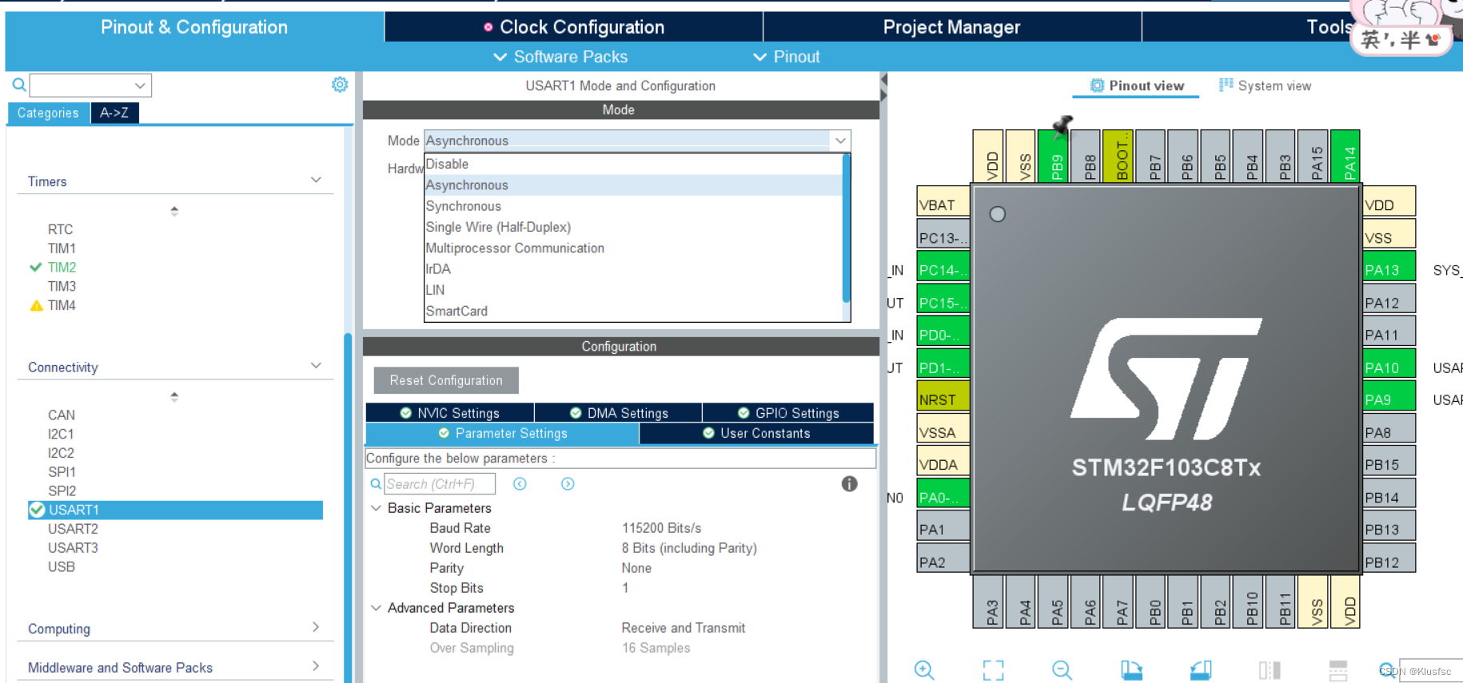Choose Disable in mode list
1463x683 pixels.
coord(633,164)
